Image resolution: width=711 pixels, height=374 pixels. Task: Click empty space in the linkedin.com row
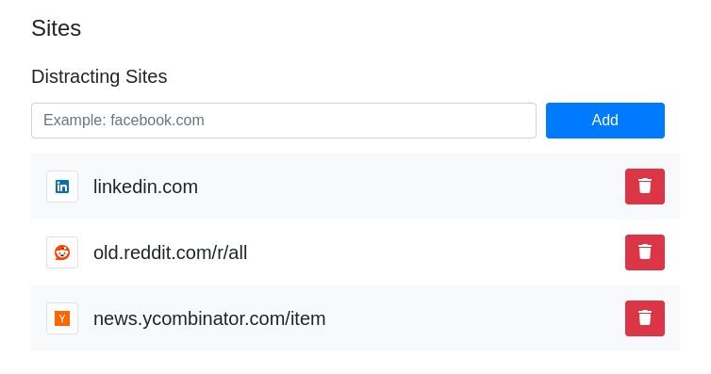point(408,187)
